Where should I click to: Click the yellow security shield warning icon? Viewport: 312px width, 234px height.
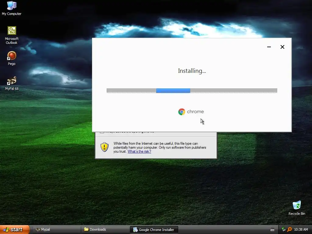105,147
